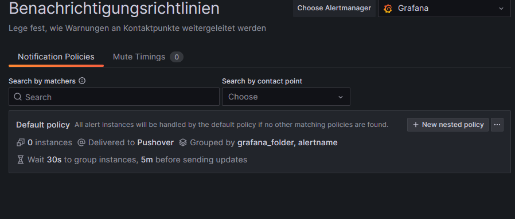The height and width of the screenshot is (219, 515).
Task: Switch to the Mute Timings tab
Action: tap(139, 57)
